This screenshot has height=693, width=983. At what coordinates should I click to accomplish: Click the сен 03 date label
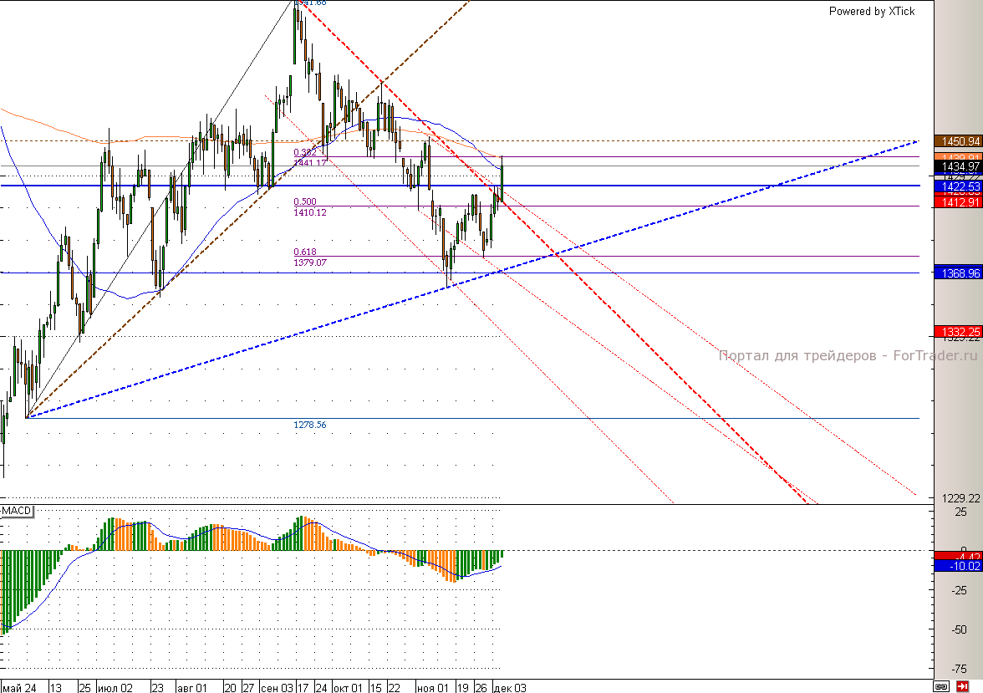coord(277,687)
